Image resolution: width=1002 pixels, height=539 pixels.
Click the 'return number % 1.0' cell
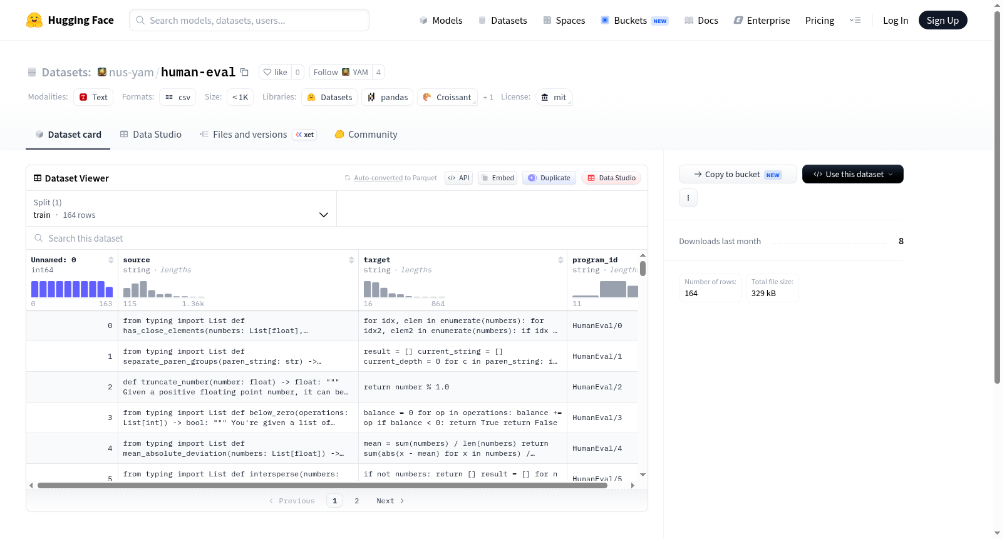point(463,387)
